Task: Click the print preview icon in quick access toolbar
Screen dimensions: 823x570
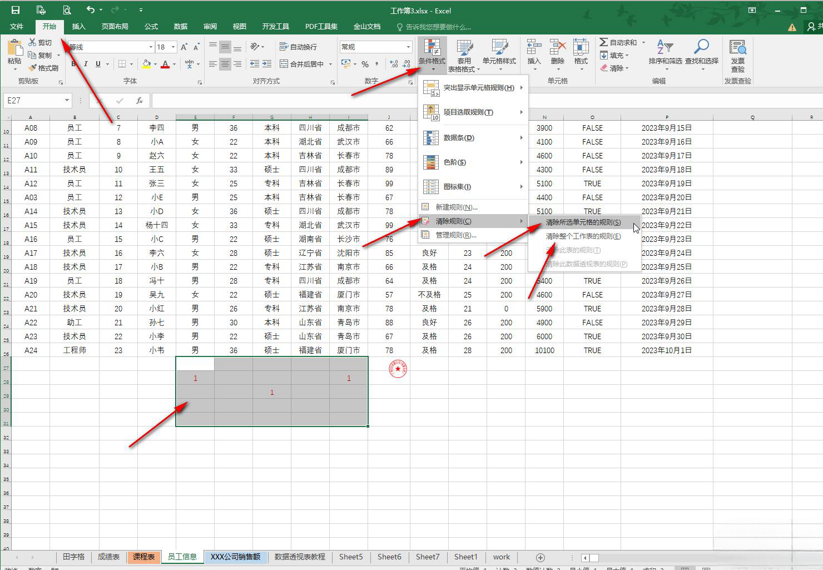Action: click(x=67, y=10)
